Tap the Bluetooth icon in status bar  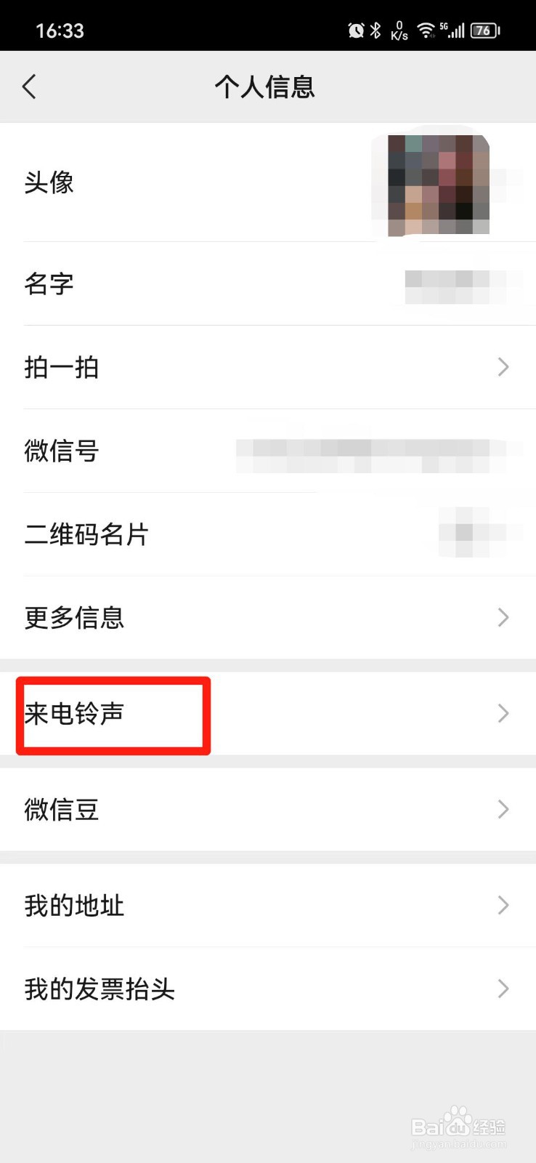pos(375,31)
